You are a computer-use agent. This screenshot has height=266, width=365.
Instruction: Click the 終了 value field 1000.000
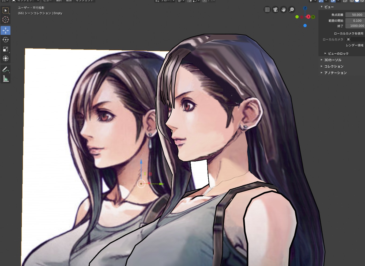point(355,26)
